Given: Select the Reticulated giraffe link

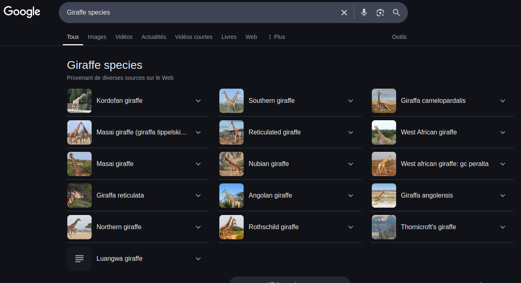Looking at the screenshot, I should coord(274,132).
